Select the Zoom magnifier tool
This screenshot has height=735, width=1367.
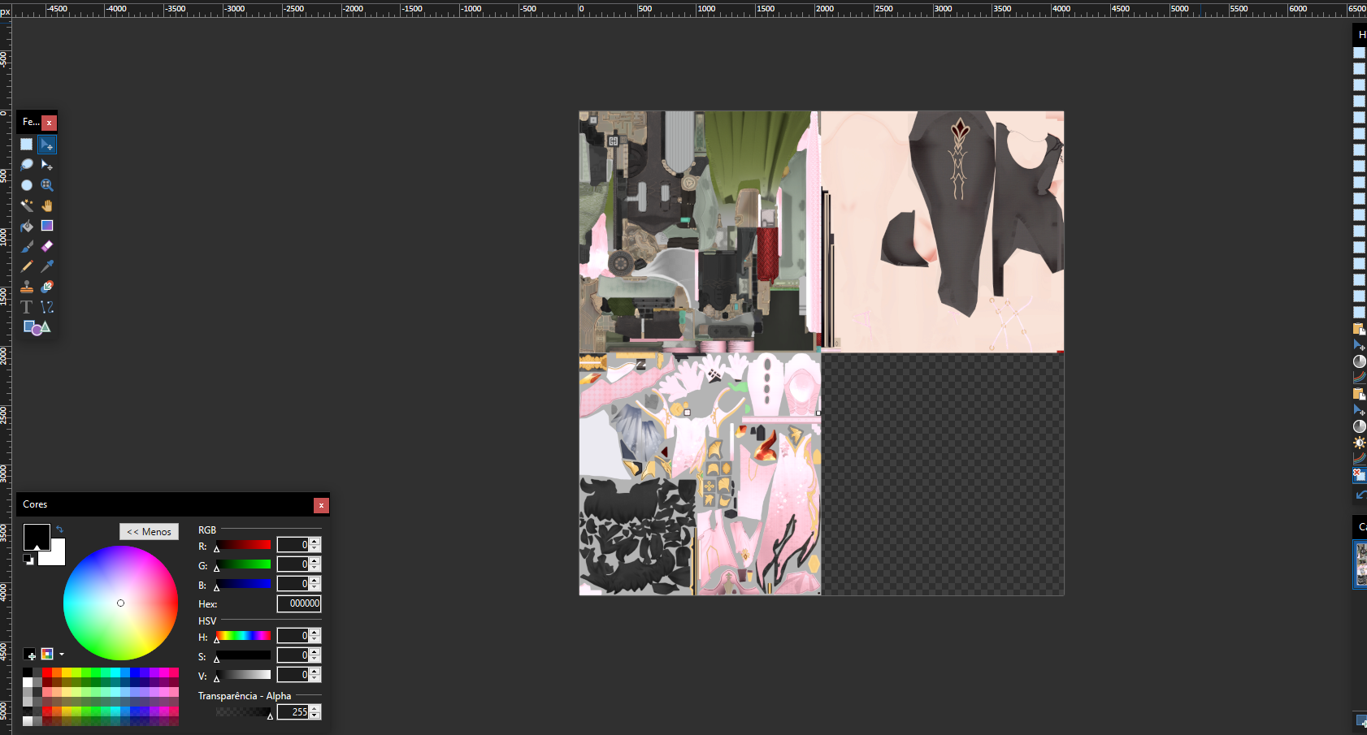point(47,185)
